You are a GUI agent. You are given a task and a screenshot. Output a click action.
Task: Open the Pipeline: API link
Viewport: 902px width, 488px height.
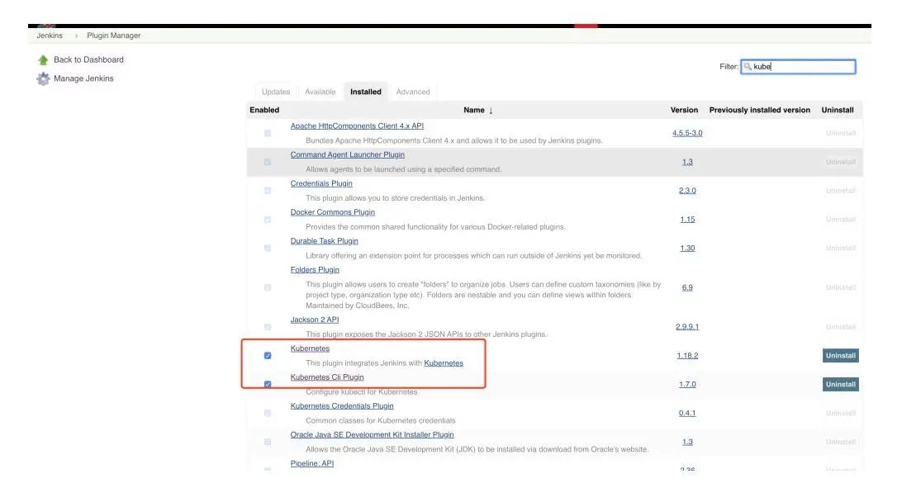tap(311, 463)
